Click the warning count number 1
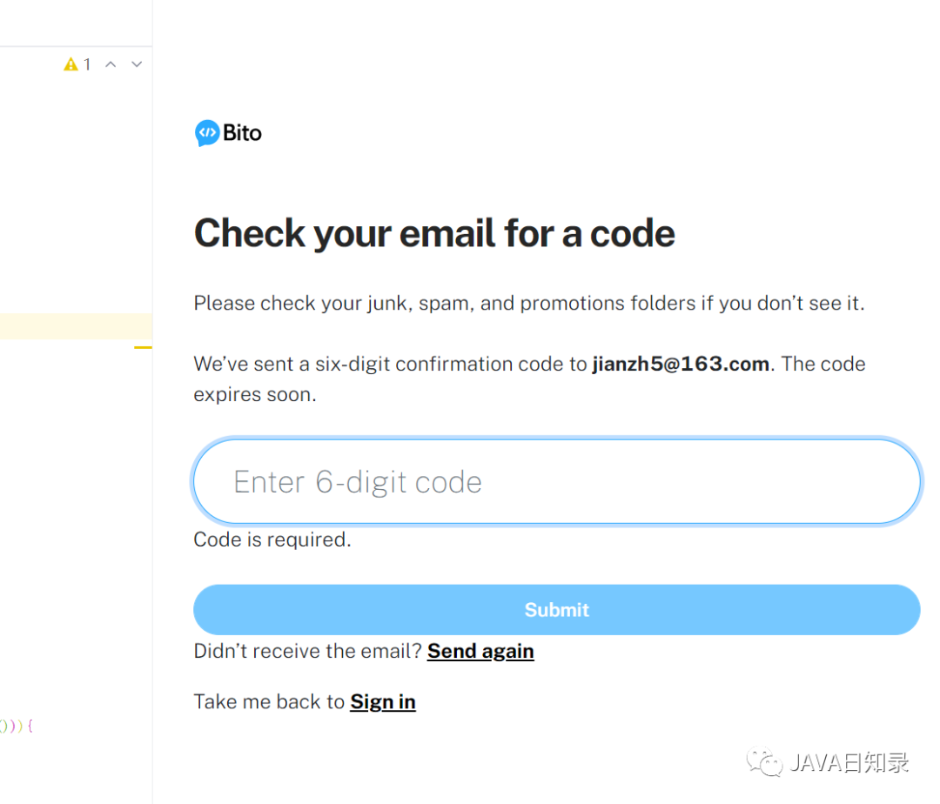This screenshot has width=940, height=804. 87,64
